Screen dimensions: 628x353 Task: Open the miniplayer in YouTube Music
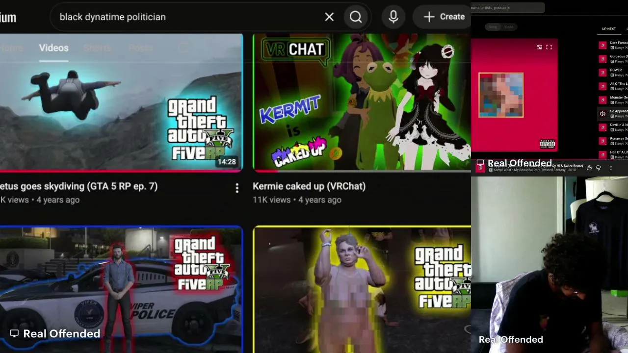539,47
